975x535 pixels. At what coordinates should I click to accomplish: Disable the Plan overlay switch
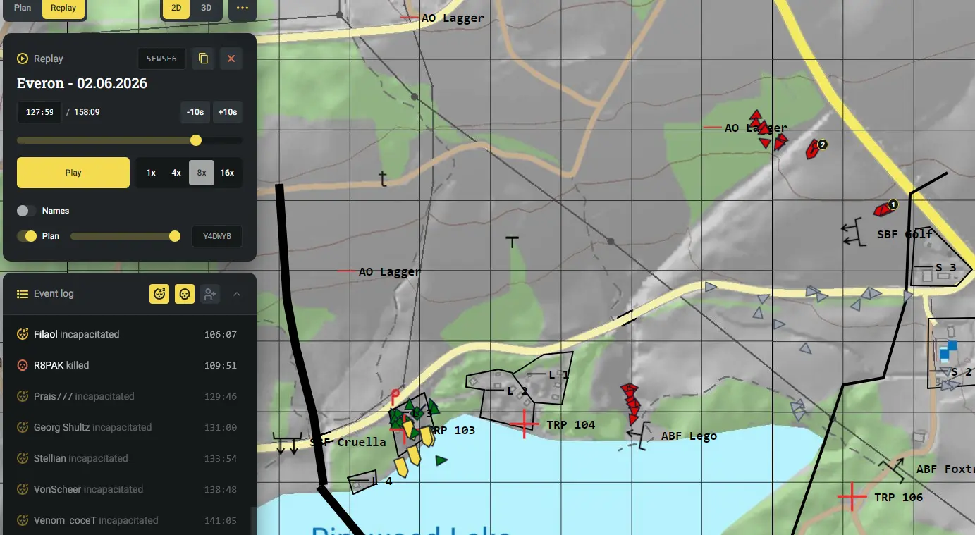click(x=27, y=236)
